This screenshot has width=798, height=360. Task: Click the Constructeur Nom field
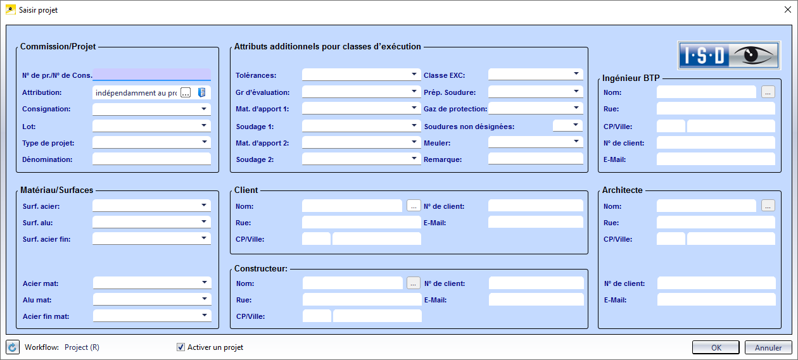coord(352,283)
